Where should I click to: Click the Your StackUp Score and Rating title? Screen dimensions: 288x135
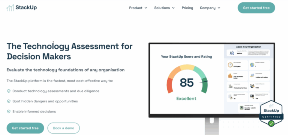186,57
